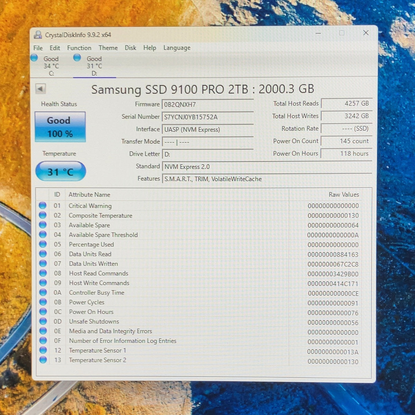Click the Power On Count value 145 count

click(x=347, y=141)
